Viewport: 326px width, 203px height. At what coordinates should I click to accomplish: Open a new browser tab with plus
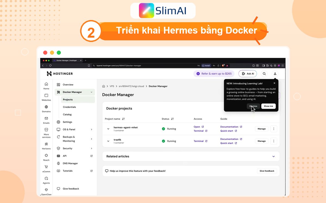[x=86, y=60]
